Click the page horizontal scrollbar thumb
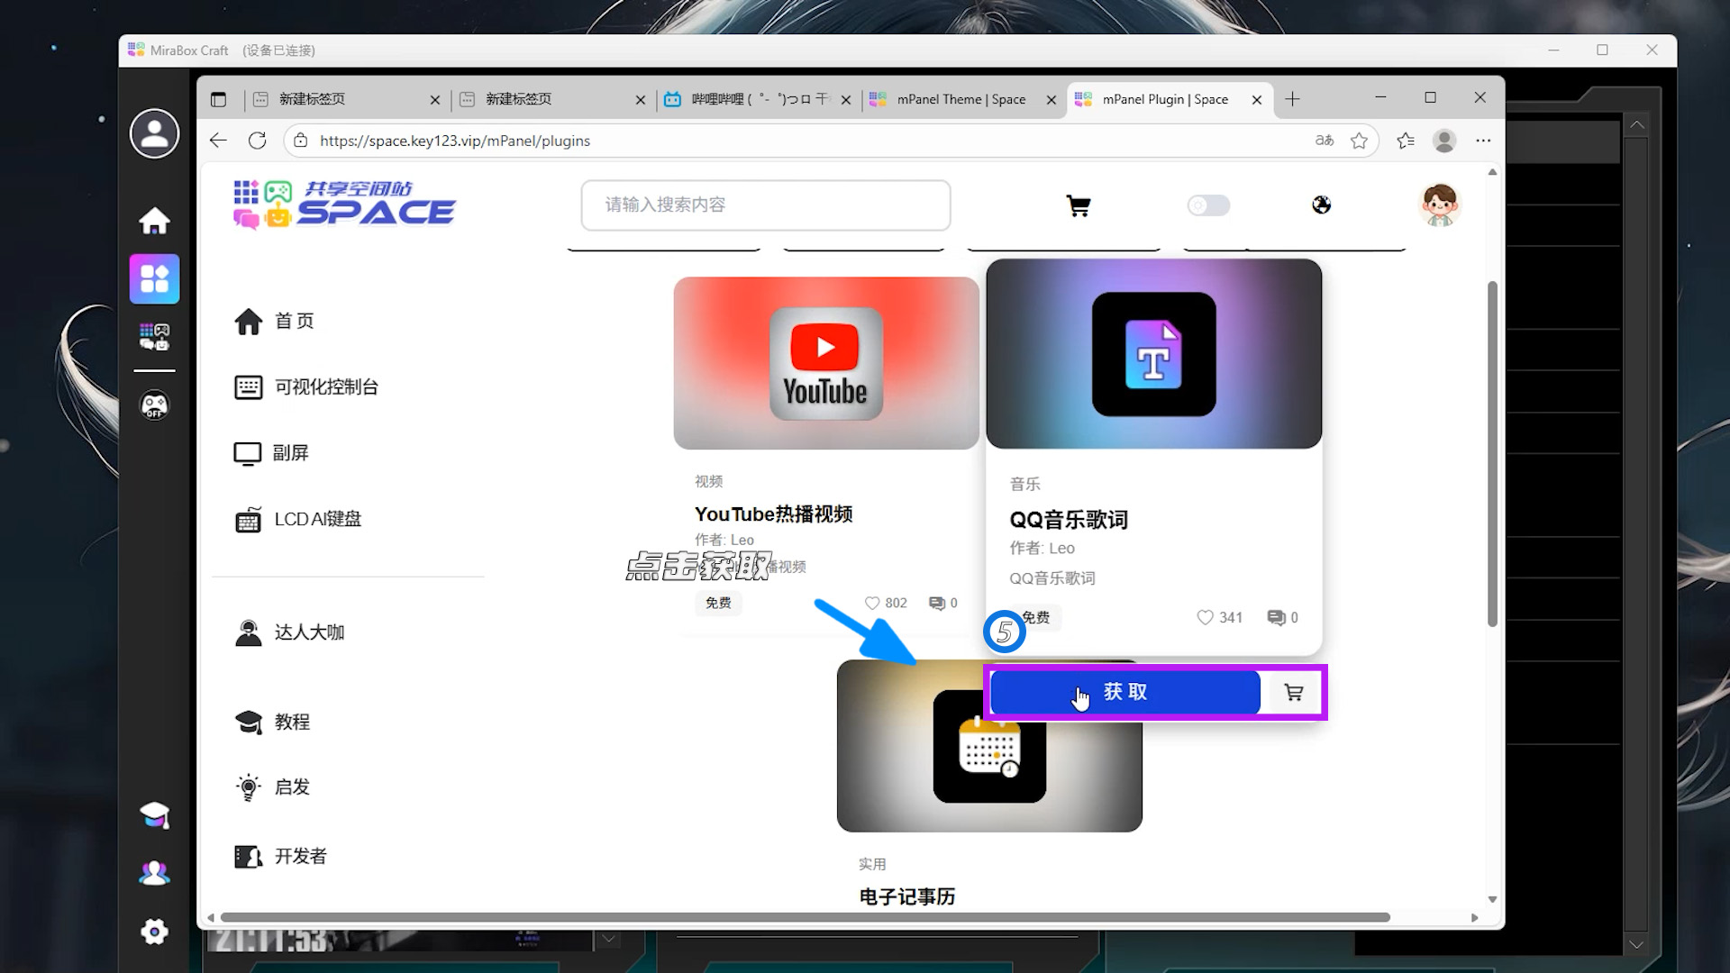Image resolution: width=1730 pixels, height=973 pixels. click(806, 917)
